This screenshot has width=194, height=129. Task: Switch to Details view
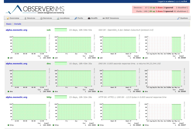(17, 24)
